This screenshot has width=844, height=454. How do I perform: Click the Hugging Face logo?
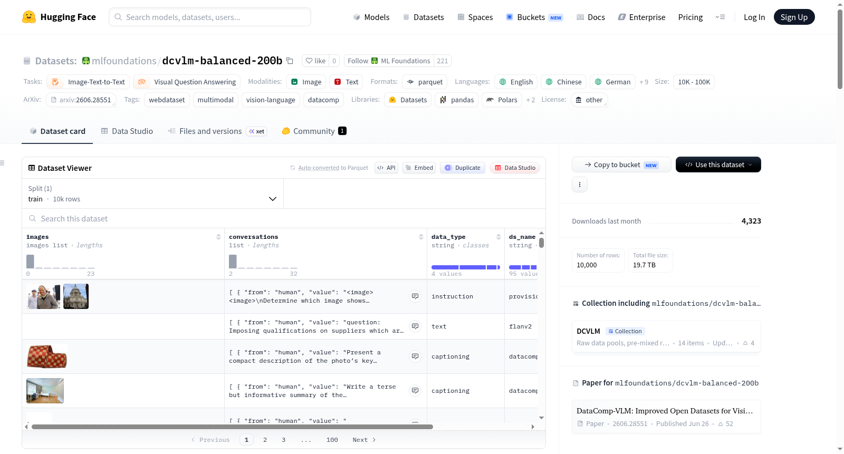pyautogui.click(x=59, y=17)
